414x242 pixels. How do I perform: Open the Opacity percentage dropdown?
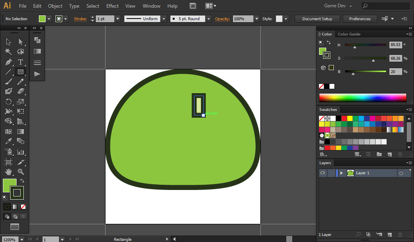(256, 19)
